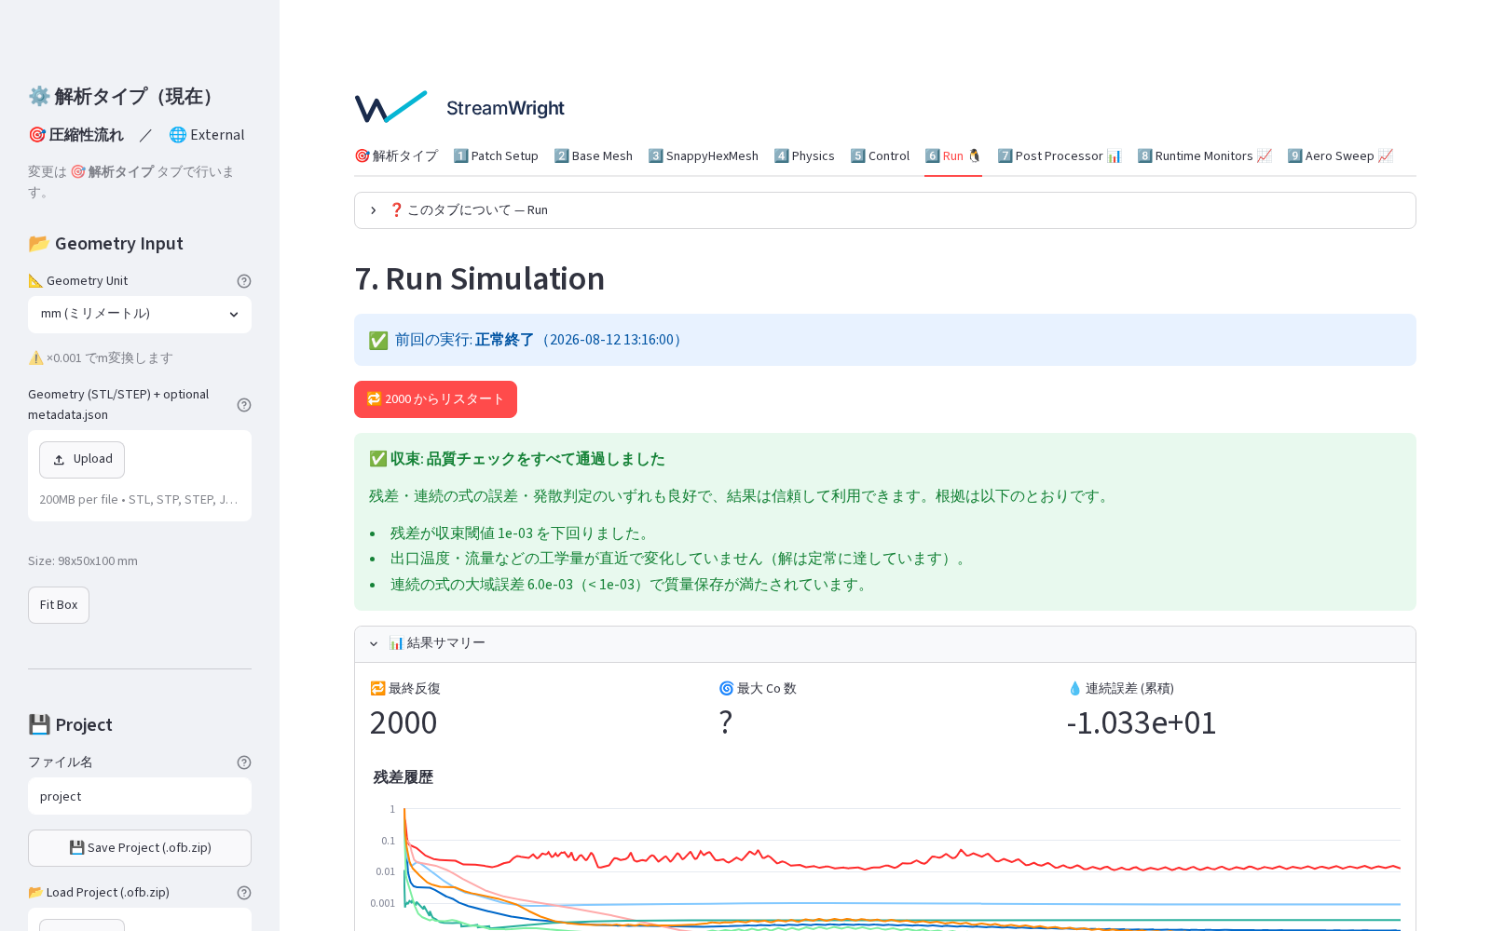1491x931 pixels.
Task: Click the Geometry Input section heading
Action: click(105, 244)
